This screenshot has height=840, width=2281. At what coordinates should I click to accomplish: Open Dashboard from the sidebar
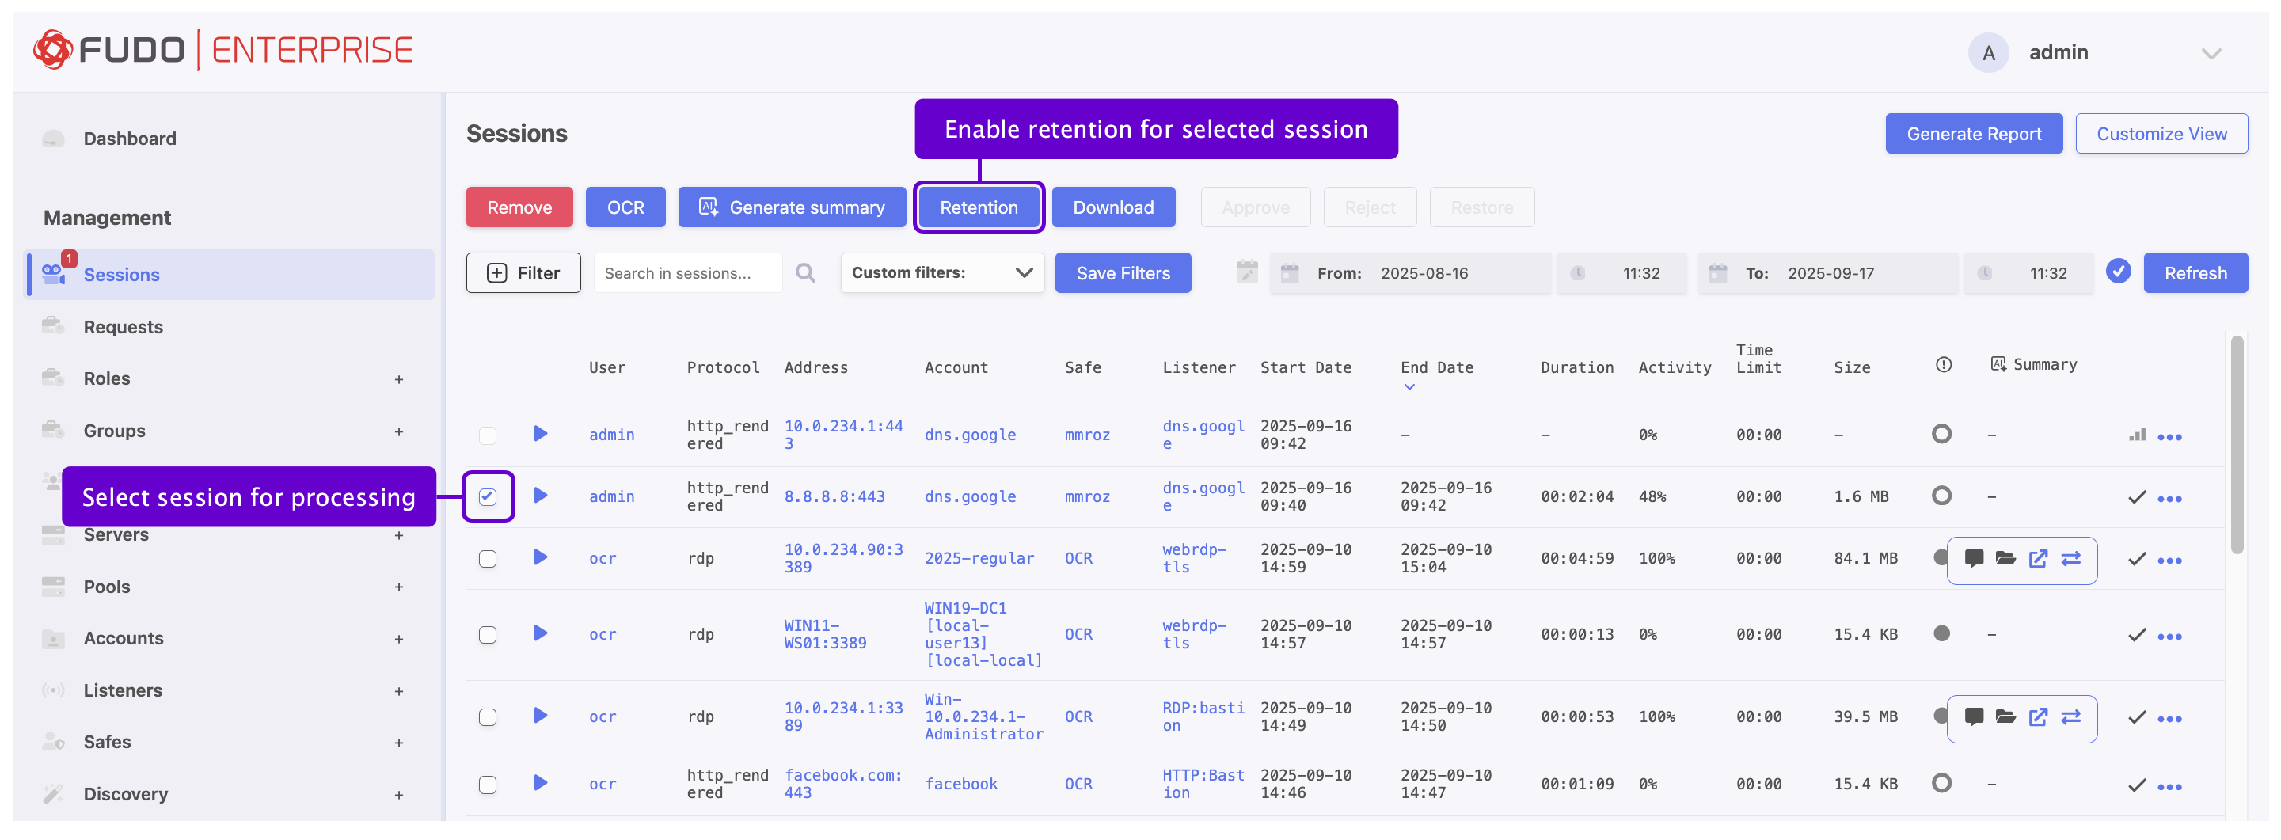[x=129, y=138]
